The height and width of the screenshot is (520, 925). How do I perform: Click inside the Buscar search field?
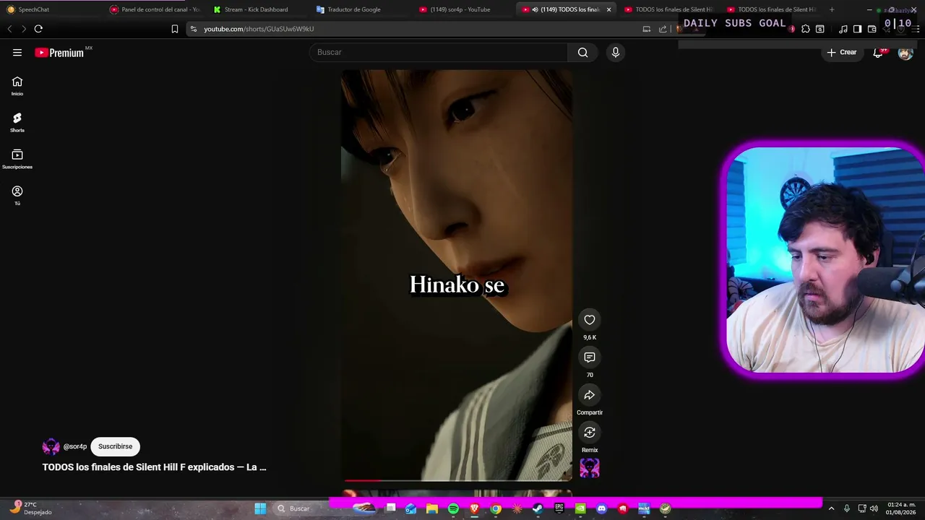point(439,52)
